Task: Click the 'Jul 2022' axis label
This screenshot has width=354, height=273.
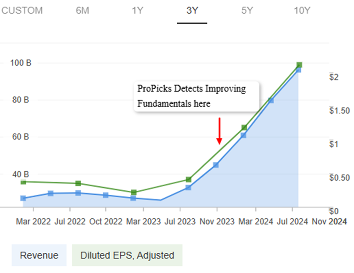Action: click(x=70, y=222)
